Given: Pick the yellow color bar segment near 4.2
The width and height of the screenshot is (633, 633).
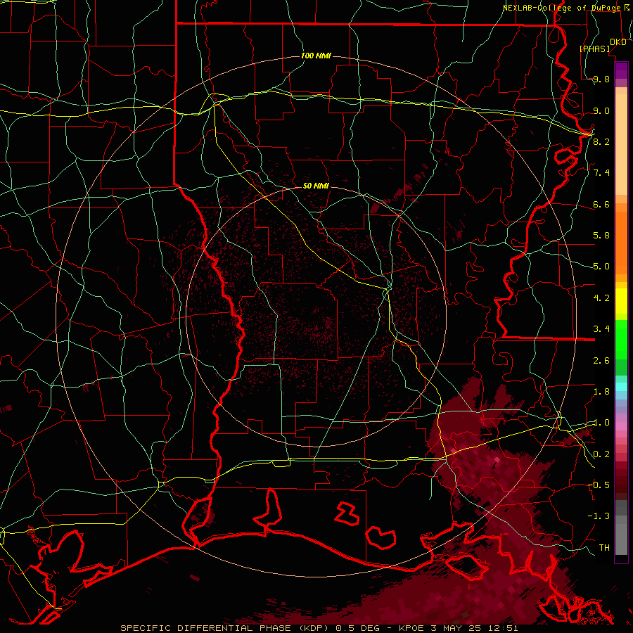Looking at the screenshot, I should pyautogui.click(x=621, y=301).
